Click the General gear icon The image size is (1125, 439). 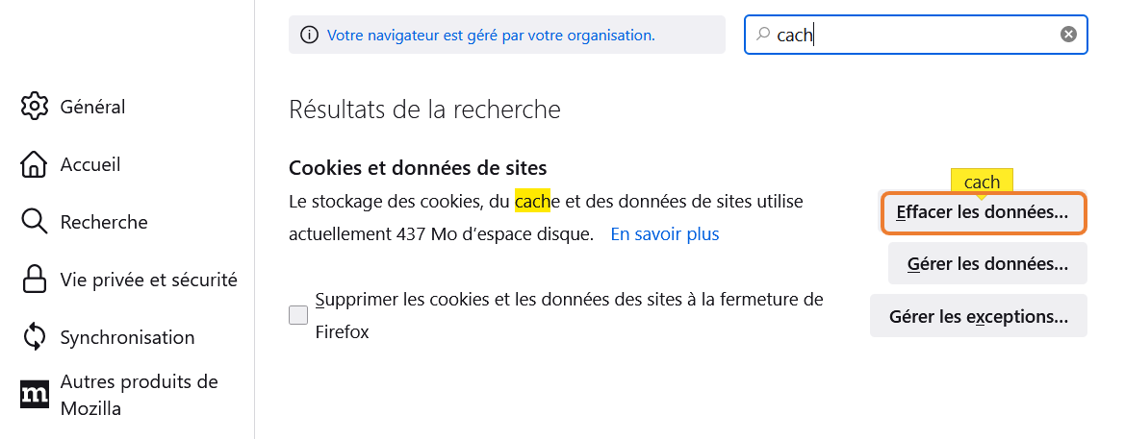(35, 106)
